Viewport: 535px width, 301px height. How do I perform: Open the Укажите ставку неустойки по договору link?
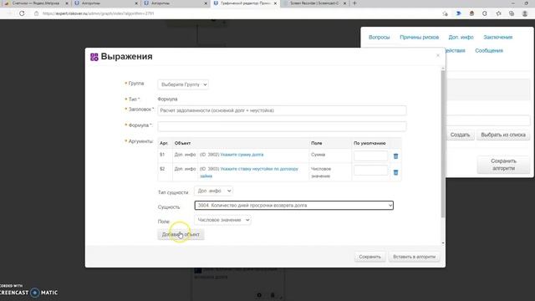[x=249, y=172]
